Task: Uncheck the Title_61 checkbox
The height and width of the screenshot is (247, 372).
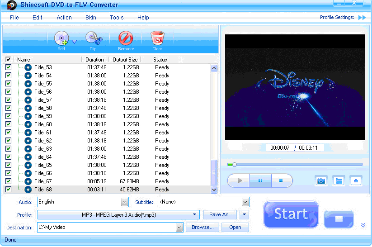Action: [x=8, y=133]
